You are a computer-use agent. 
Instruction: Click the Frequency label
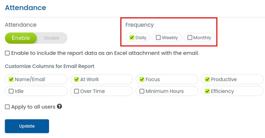(139, 25)
